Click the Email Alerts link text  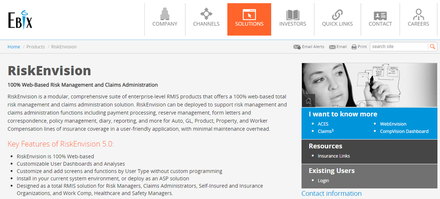click(313, 47)
